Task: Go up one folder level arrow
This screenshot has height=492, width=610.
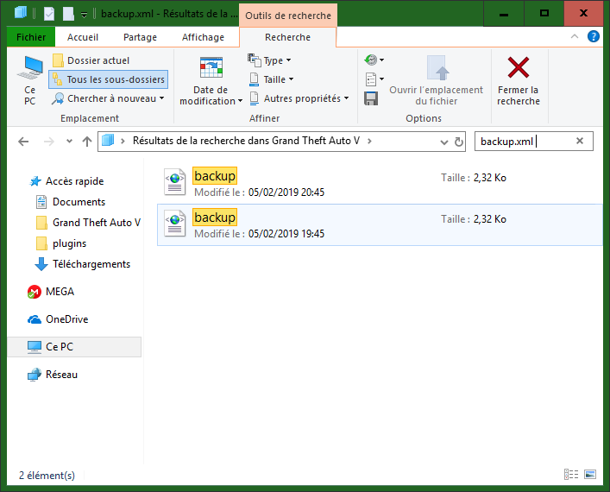Action: pyautogui.click(x=87, y=142)
